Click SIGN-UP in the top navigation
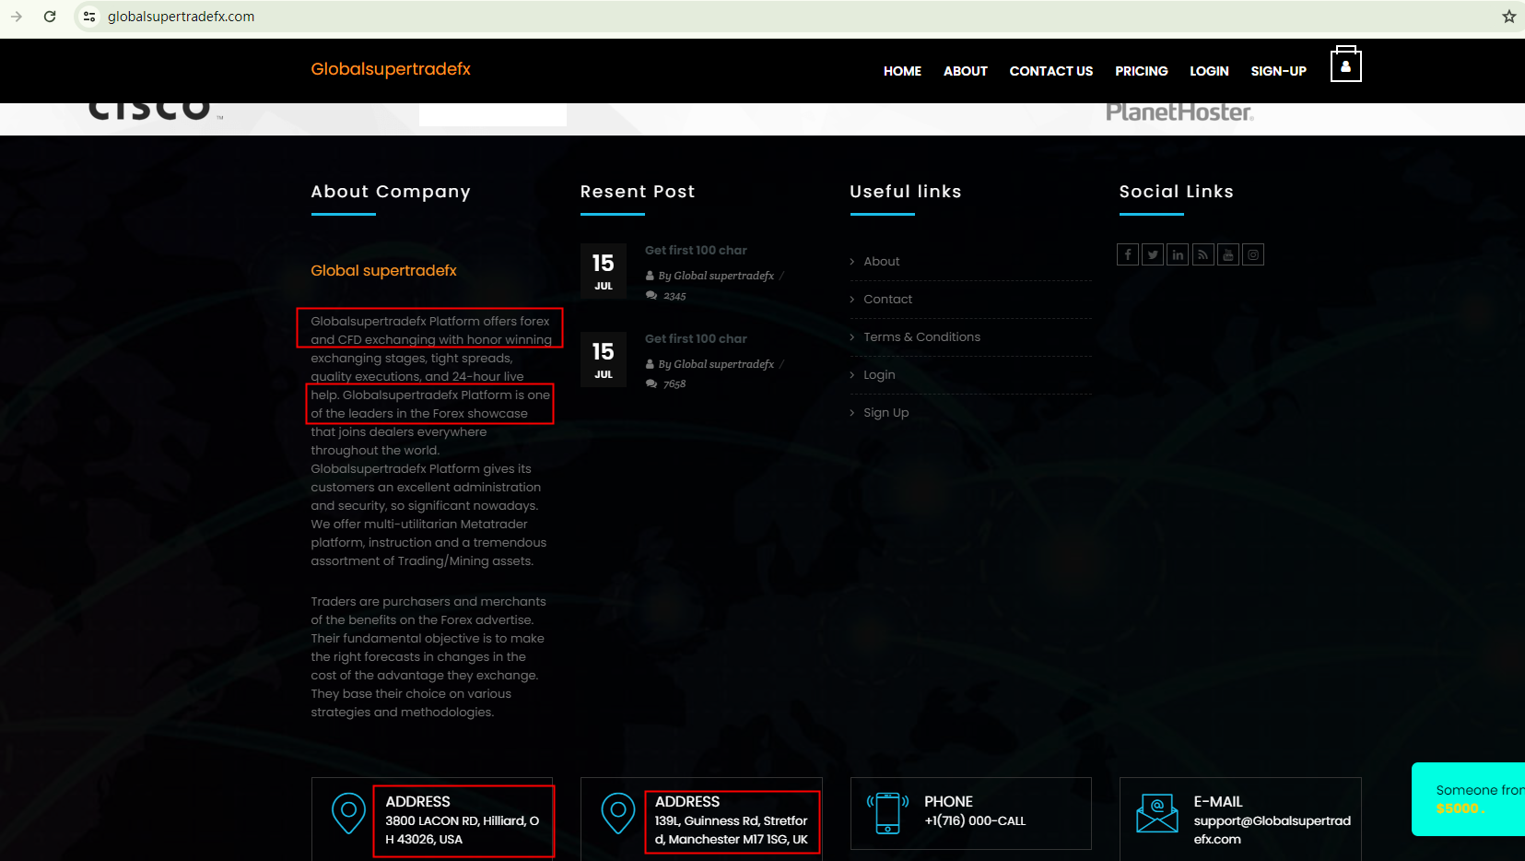 tap(1278, 71)
